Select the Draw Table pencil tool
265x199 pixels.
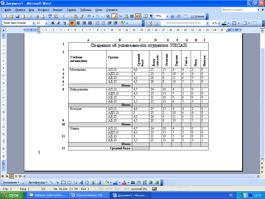coord(150,23)
